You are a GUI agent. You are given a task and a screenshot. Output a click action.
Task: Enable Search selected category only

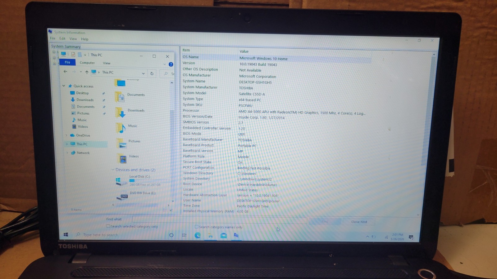(108, 226)
